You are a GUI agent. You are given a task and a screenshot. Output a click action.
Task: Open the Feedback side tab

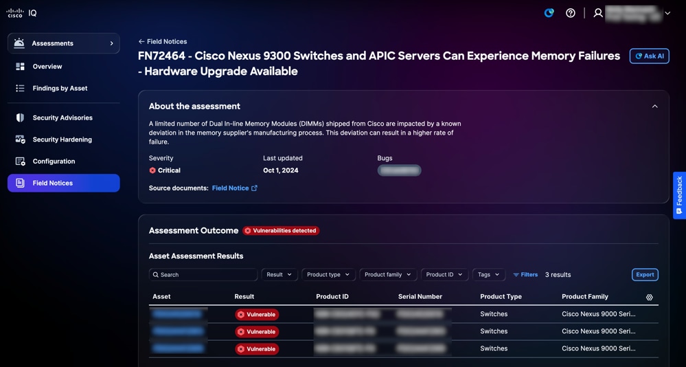pos(679,195)
